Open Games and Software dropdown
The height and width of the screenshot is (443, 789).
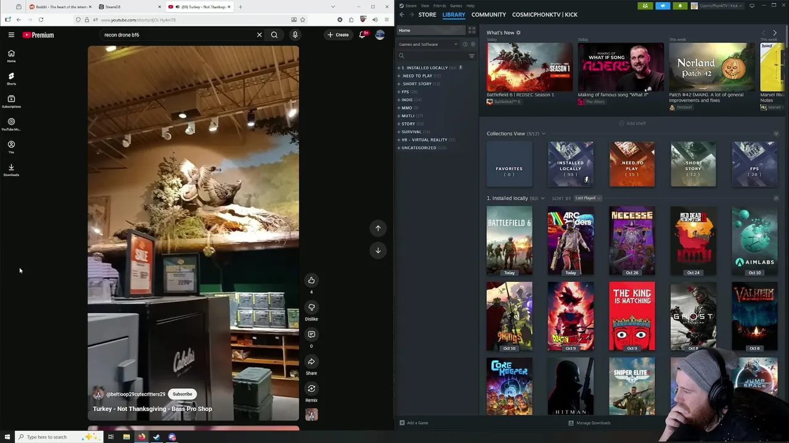point(428,44)
